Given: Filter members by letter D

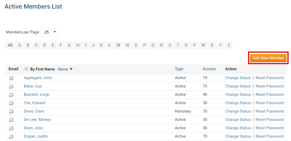Looking at the screenshot, I should pyautogui.click(x=45, y=45).
